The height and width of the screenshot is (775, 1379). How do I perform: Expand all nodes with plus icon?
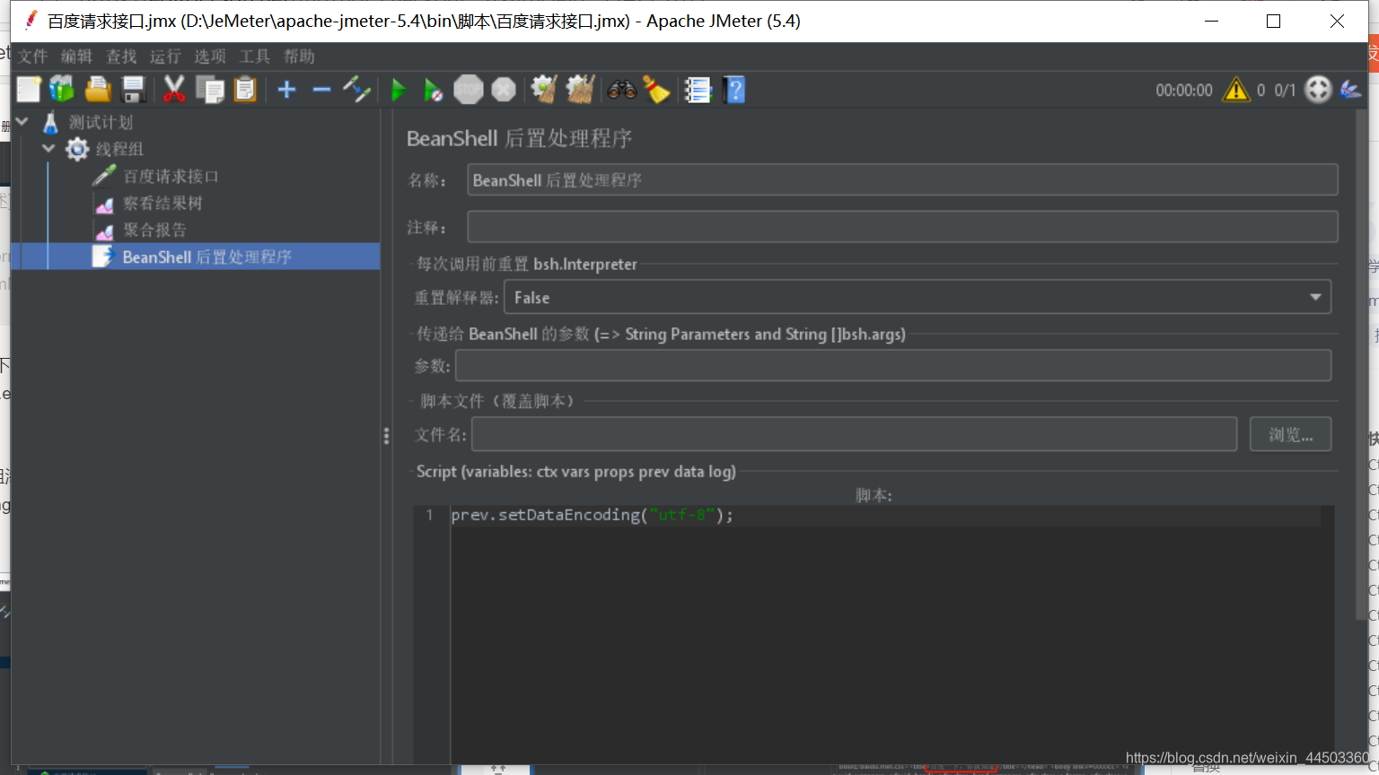click(x=287, y=90)
